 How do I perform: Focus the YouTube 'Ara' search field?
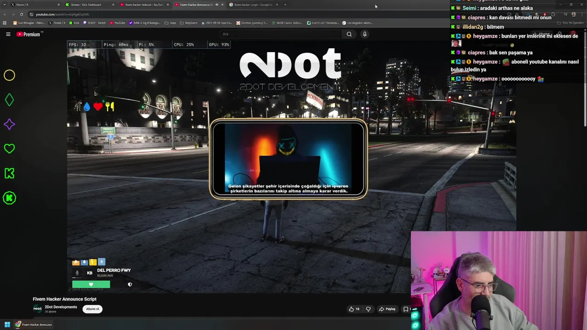pyautogui.click(x=281, y=34)
